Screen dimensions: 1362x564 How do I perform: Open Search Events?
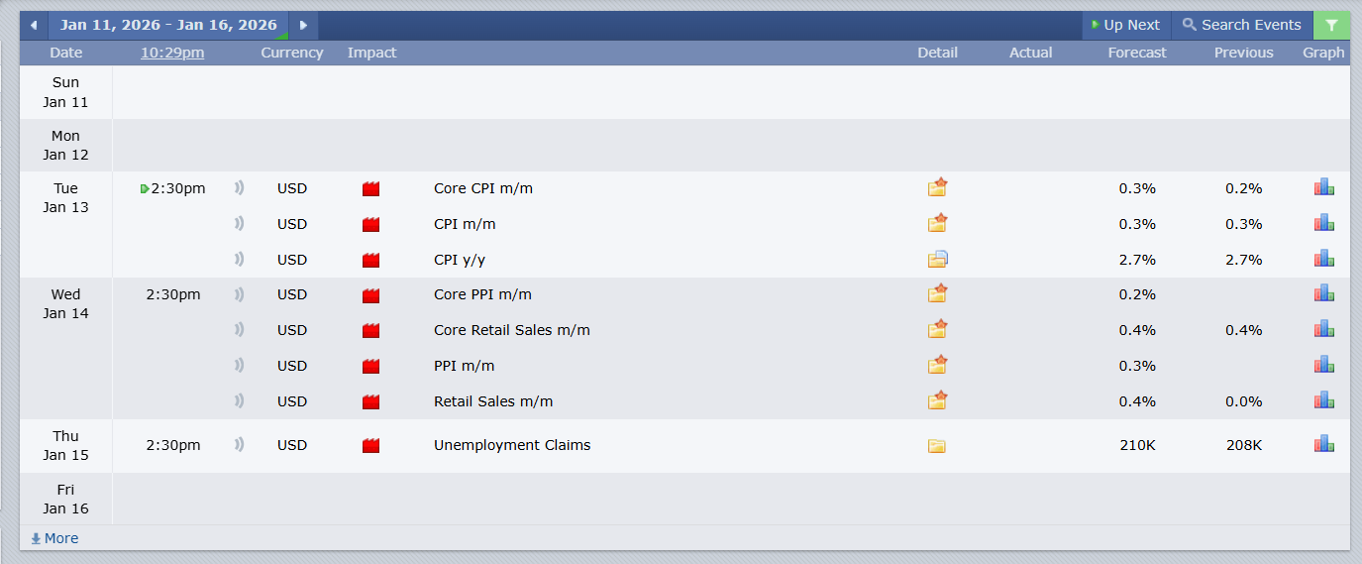click(x=1241, y=26)
